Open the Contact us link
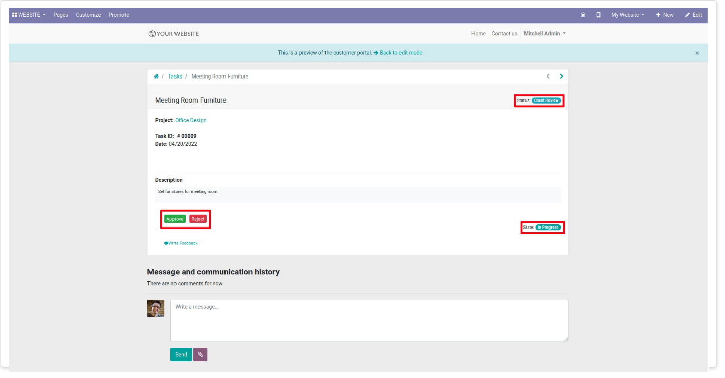This screenshot has height=378, width=725. 504,34
